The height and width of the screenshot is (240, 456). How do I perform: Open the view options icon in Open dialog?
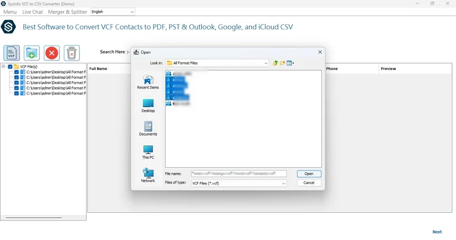coord(290,63)
